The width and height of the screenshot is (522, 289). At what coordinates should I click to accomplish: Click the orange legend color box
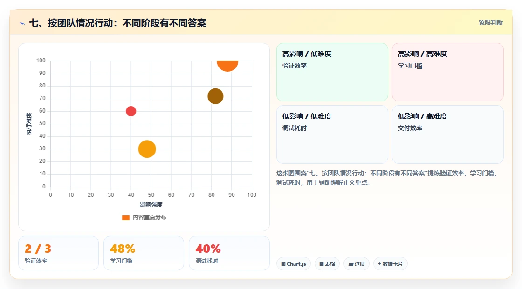(125, 218)
